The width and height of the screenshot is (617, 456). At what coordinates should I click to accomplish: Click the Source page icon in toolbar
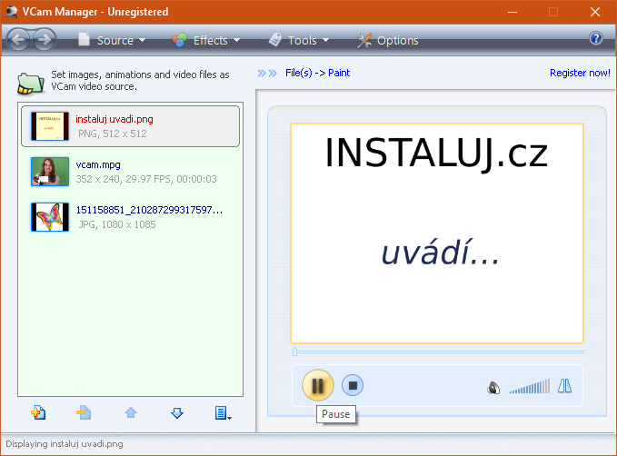coord(84,39)
